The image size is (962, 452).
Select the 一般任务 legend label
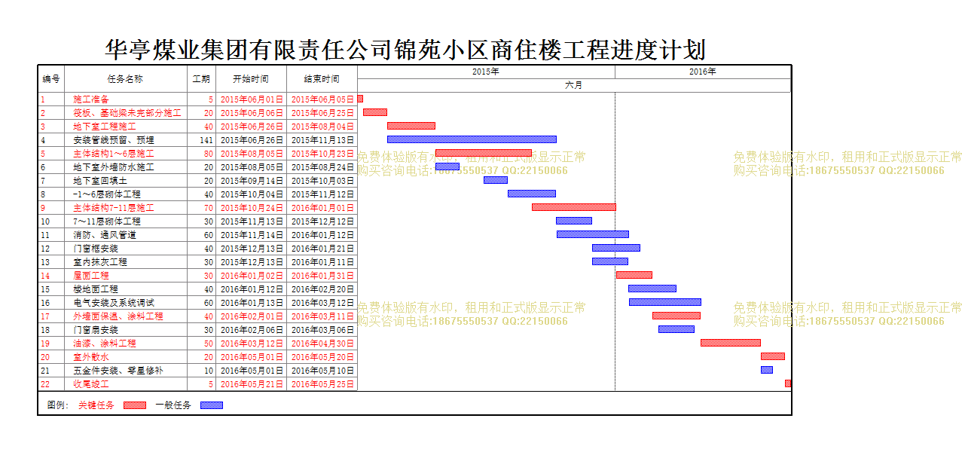point(173,405)
